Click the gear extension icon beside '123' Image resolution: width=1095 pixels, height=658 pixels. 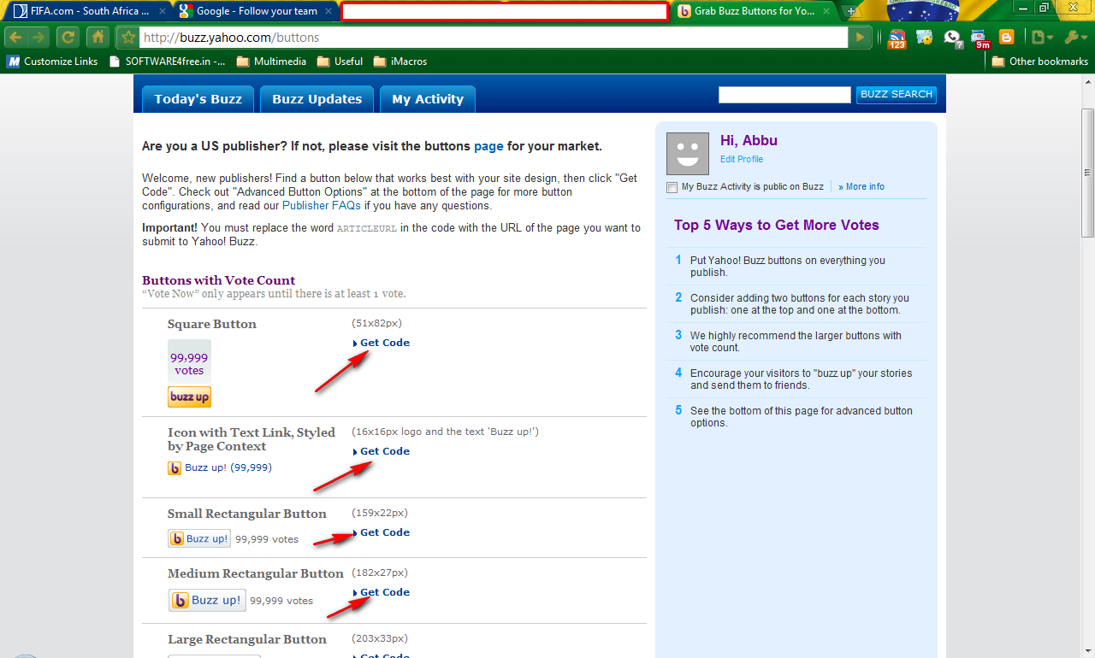point(925,38)
